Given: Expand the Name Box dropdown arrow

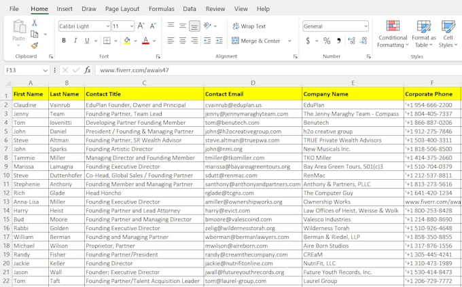Looking at the screenshot, I should 45,71.
